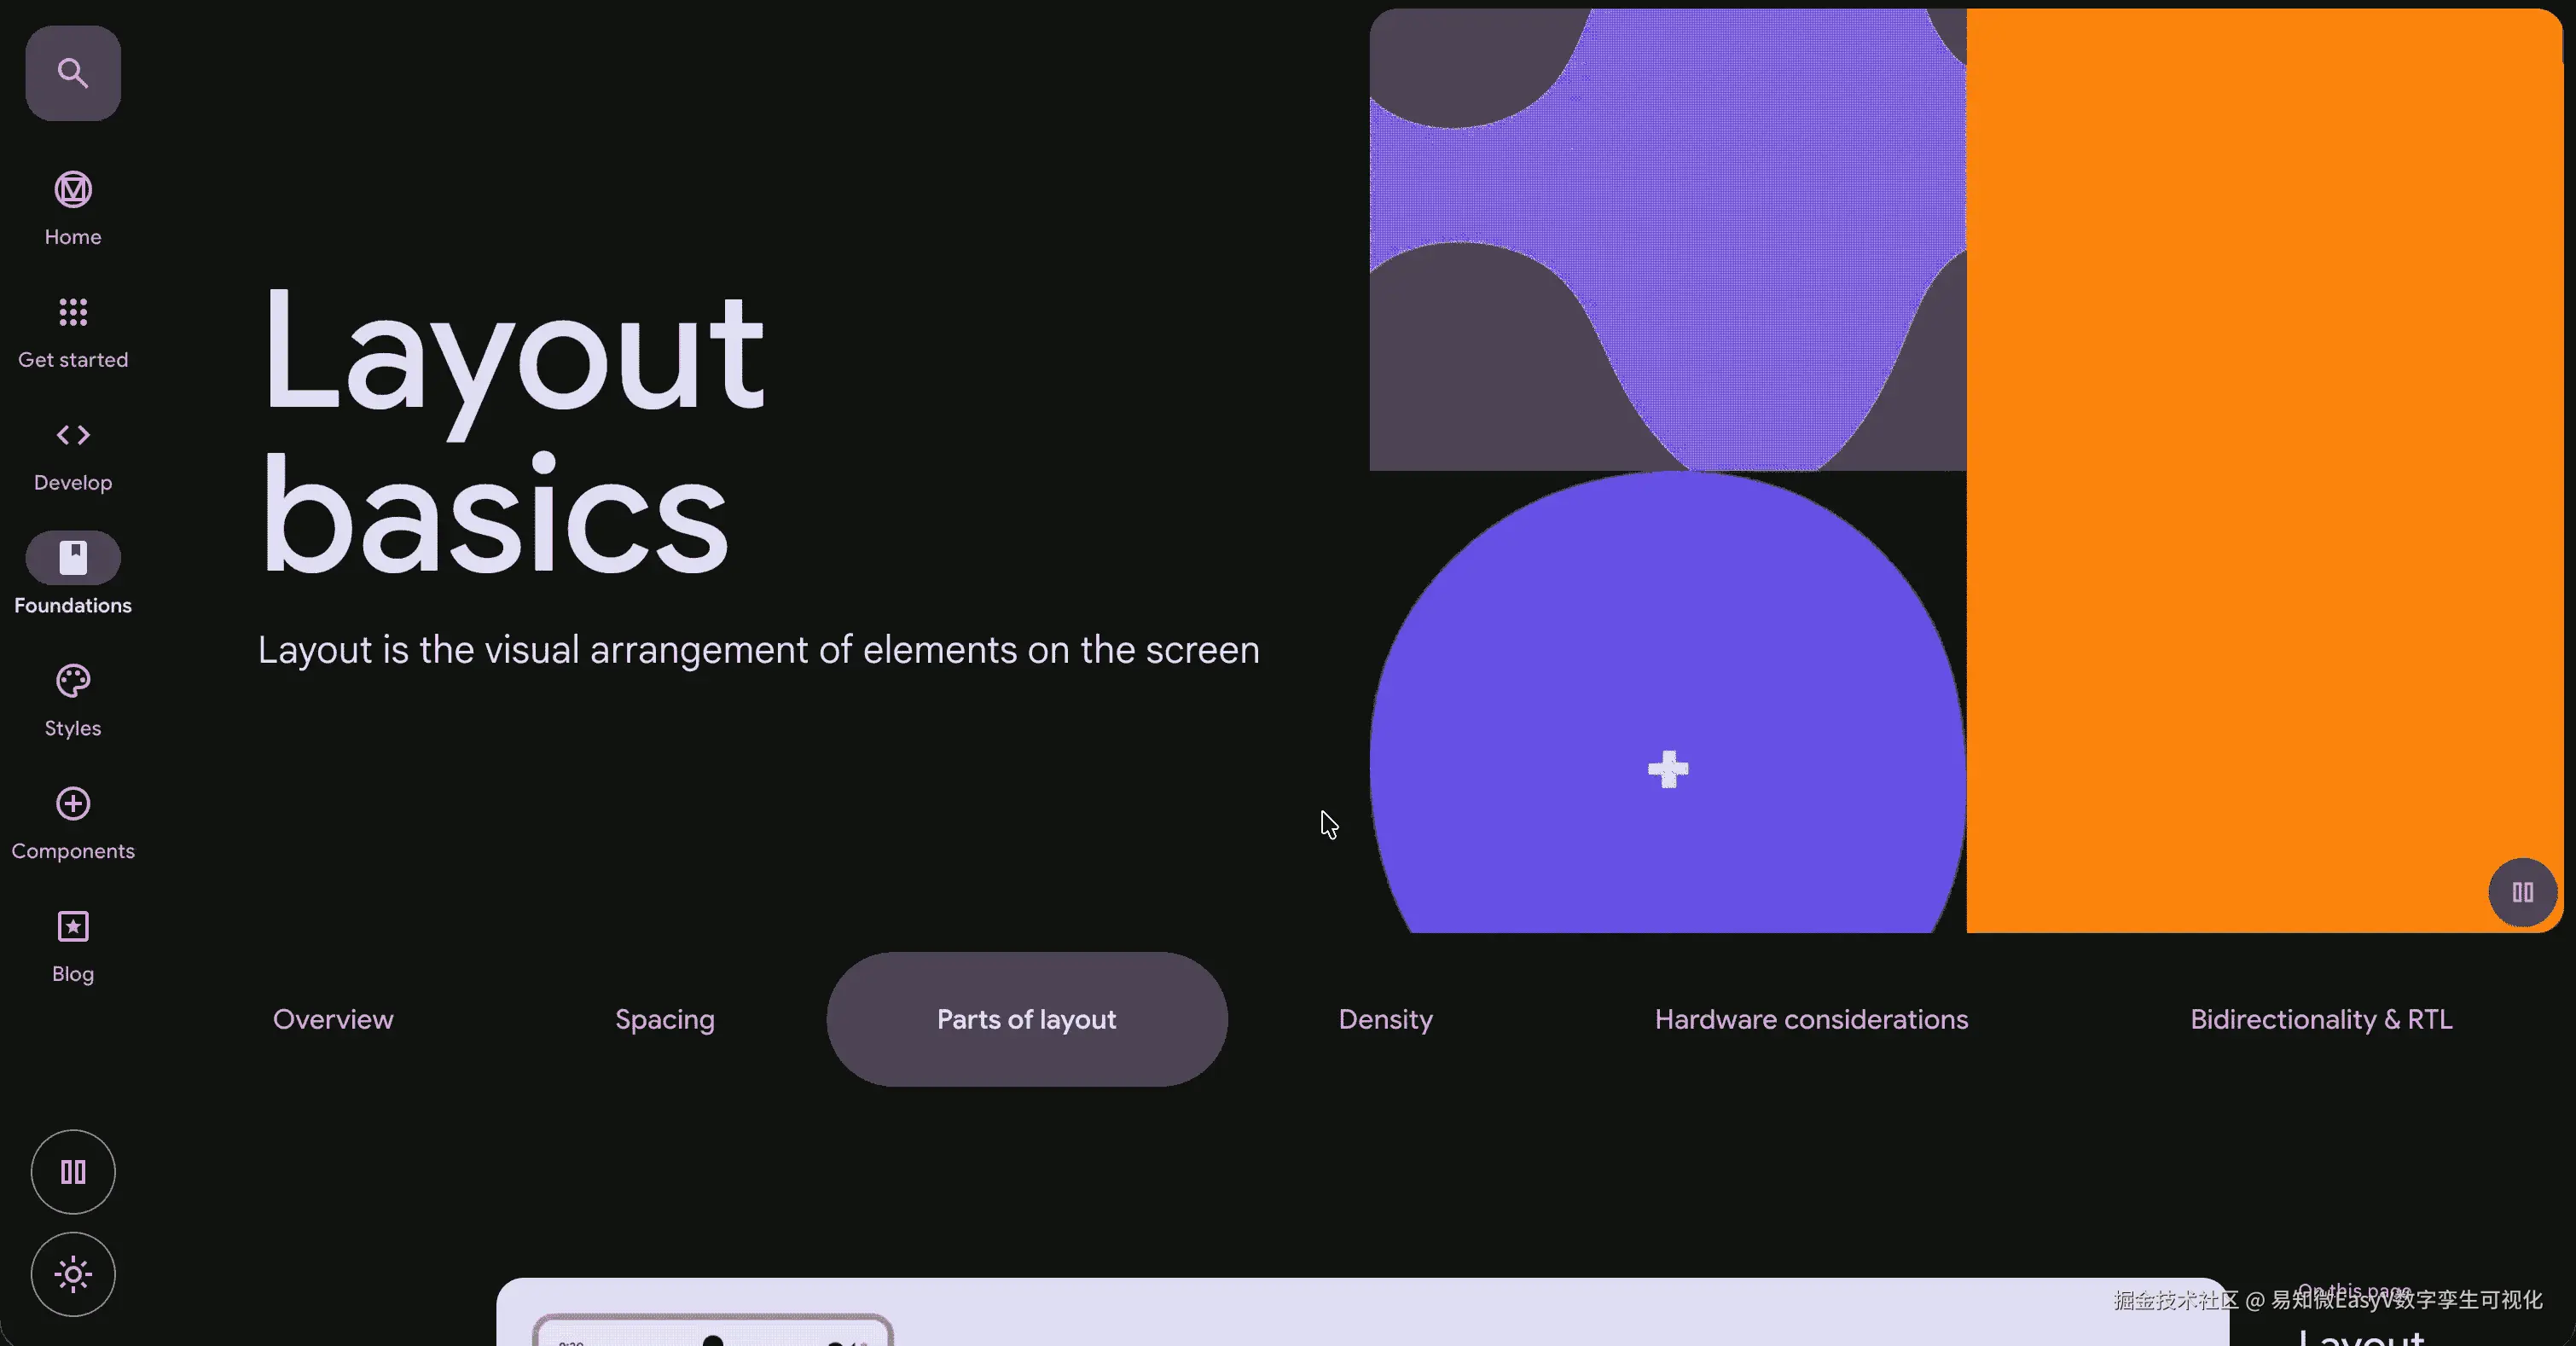Click the Components label
2576x1346 pixels.
[73, 852]
